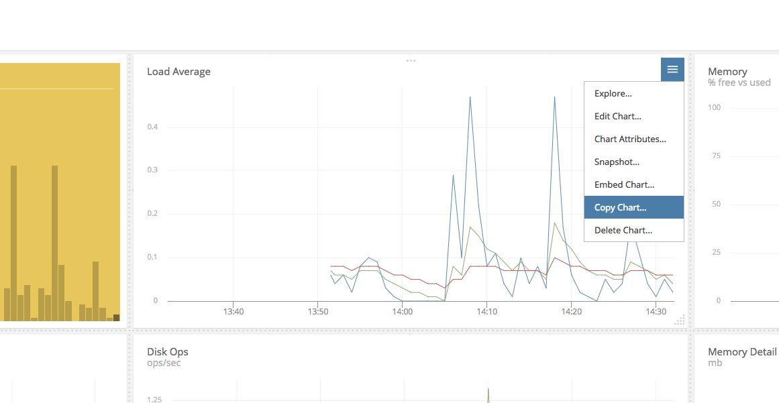
Task: Select "Embed Chart…" from the menu
Action: tap(624, 184)
